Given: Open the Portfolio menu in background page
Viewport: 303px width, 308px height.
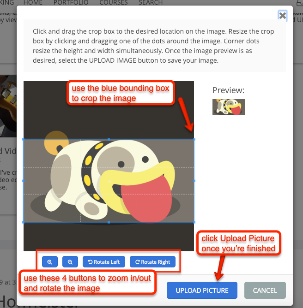Looking at the screenshot, I should click(x=71, y=3).
